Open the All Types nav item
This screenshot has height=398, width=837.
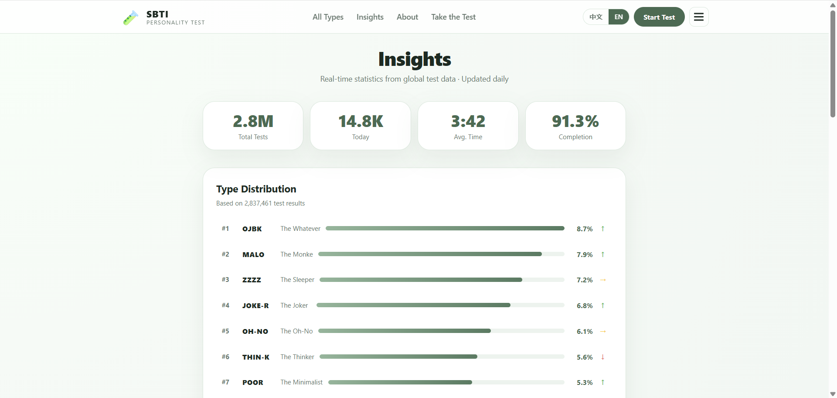click(x=328, y=17)
